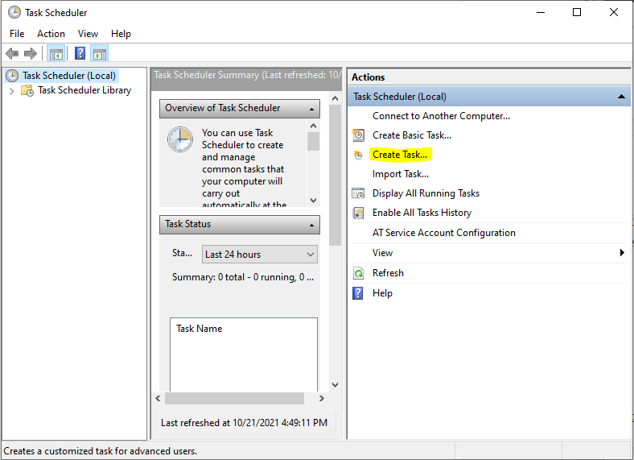Click the Summary: 0 total text
This screenshot has width=634, height=460.
pos(243,277)
